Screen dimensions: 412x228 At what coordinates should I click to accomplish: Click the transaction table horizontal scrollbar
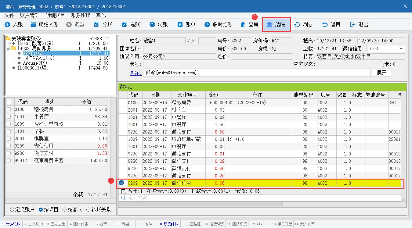point(201,204)
